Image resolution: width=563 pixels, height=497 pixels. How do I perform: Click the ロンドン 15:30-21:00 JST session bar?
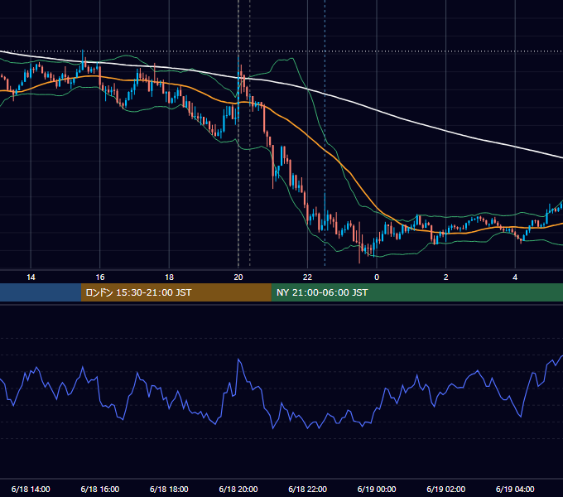tap(176, 292)
